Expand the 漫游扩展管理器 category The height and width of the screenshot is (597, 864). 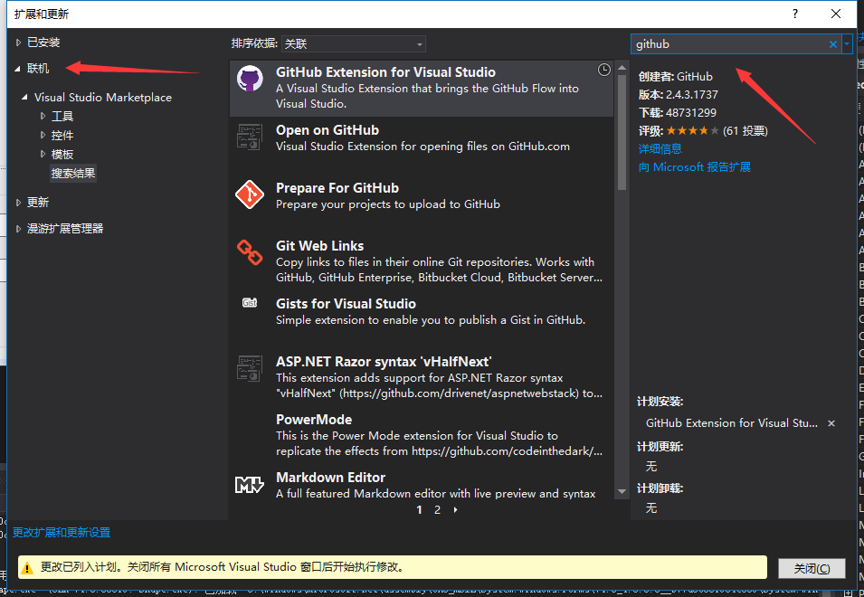[18, 229]
